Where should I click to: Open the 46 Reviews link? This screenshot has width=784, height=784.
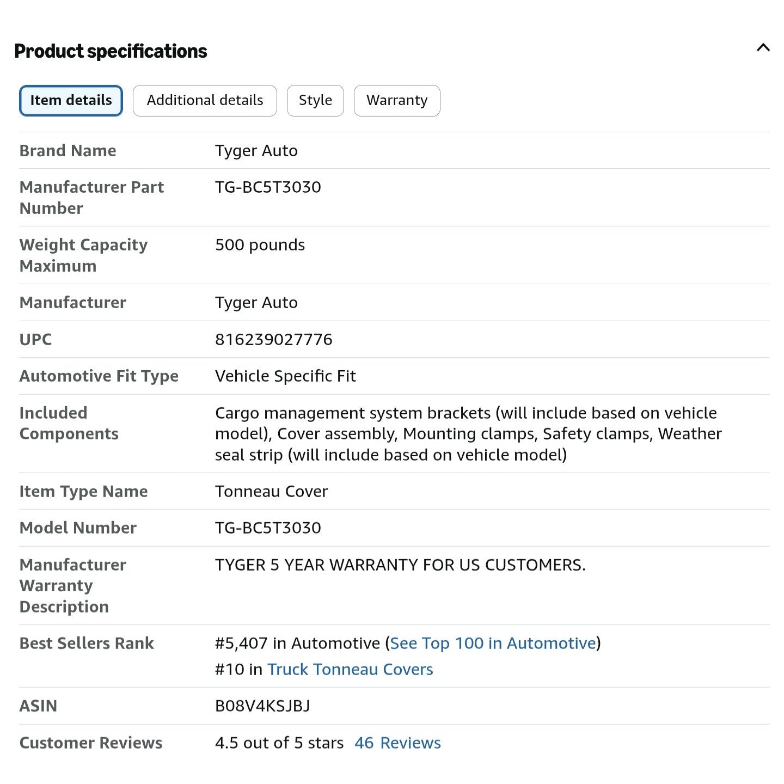point(397,743)
